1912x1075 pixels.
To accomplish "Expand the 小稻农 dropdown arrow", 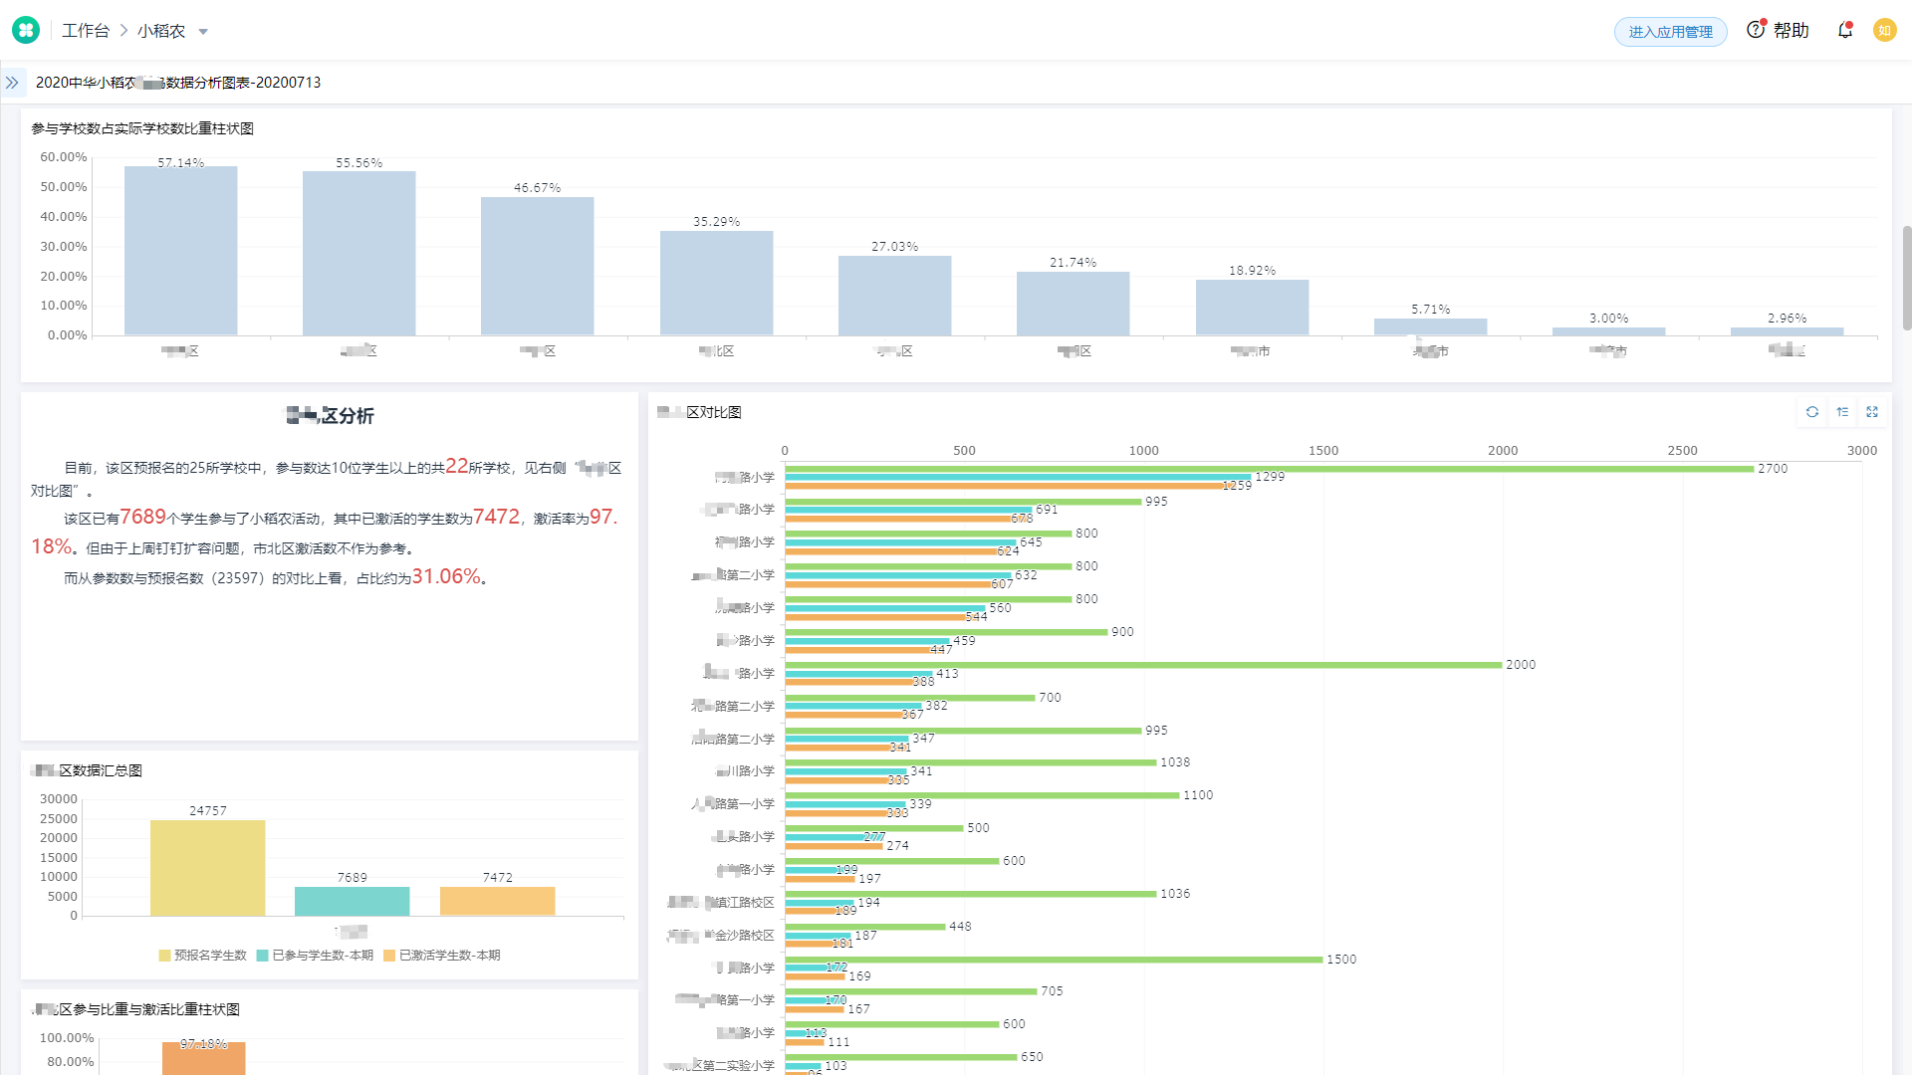I will coord(203,32).
